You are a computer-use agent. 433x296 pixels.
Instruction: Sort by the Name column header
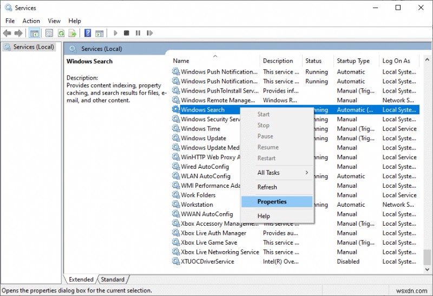[x=215, y=61]
